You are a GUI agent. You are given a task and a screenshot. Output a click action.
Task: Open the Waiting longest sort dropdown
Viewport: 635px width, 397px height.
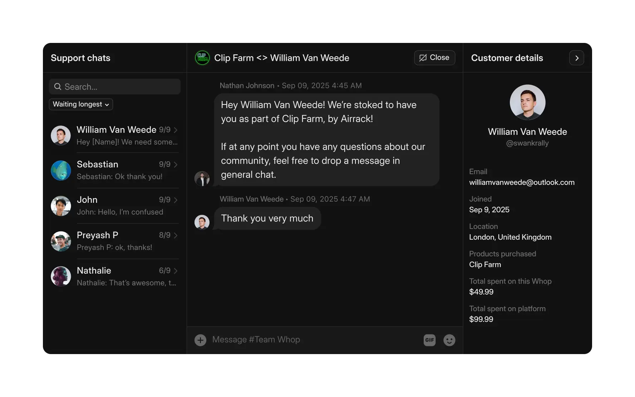[80, 104]
